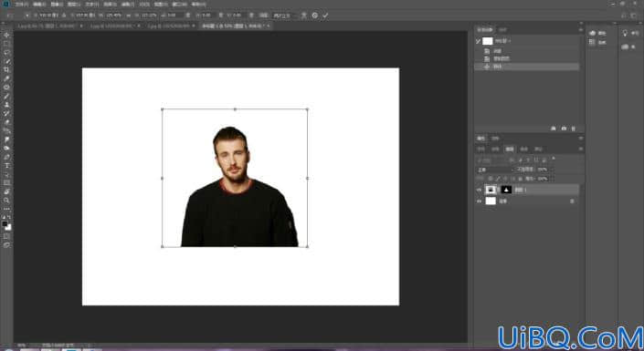Select the Hand tool

coord(6,191)
